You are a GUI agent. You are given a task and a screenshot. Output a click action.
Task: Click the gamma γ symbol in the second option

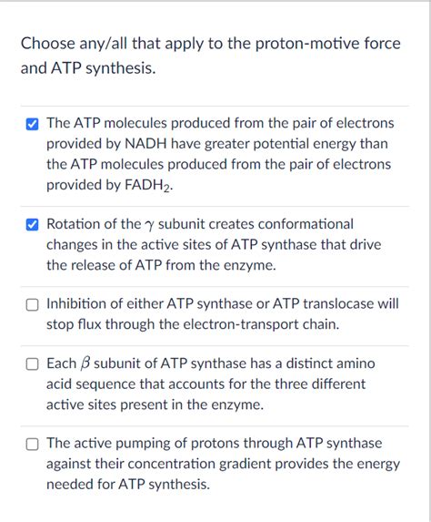[149, 226]
